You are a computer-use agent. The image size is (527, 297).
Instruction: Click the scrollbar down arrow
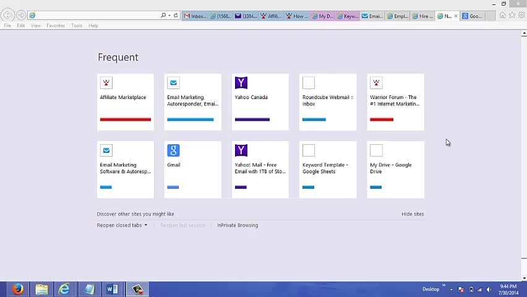click(x=524, y=278)
